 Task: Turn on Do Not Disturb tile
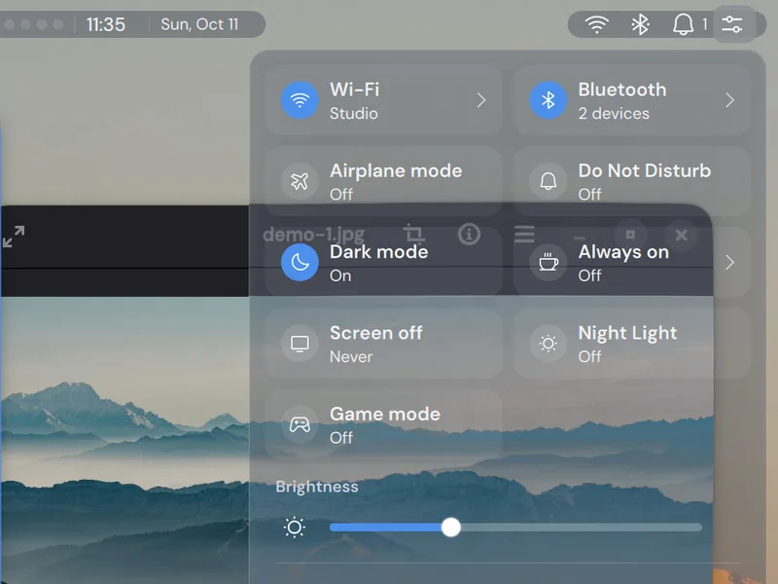631,181
